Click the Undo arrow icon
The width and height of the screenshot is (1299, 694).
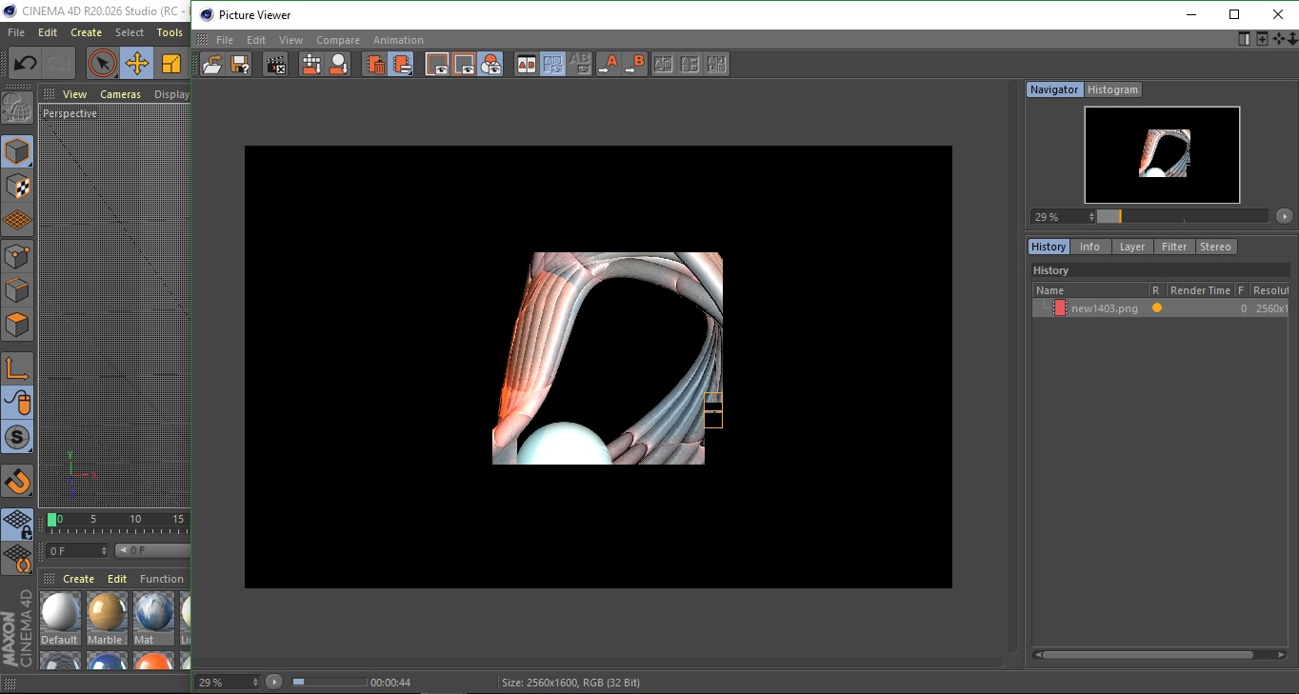coord(25,64)
